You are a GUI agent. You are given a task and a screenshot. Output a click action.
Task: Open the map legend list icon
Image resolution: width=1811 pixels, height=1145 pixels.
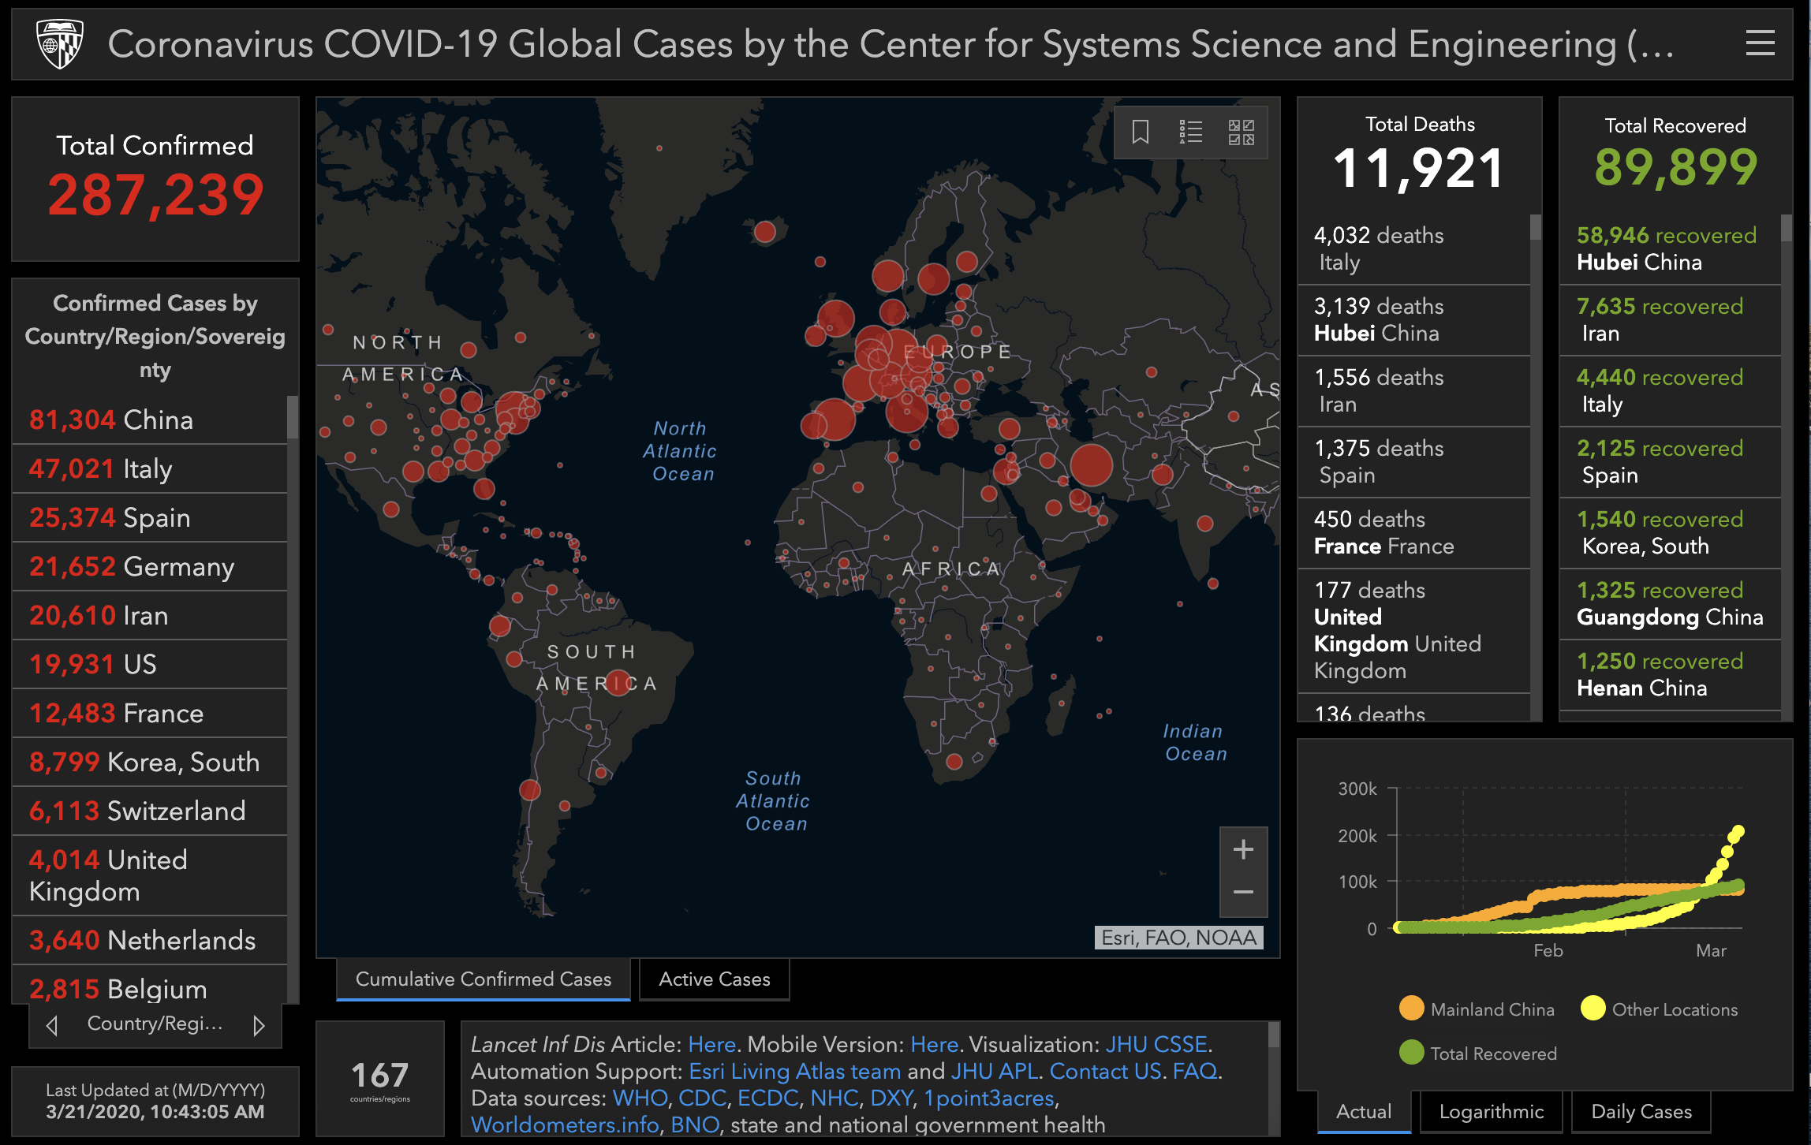click(1190, 132)
